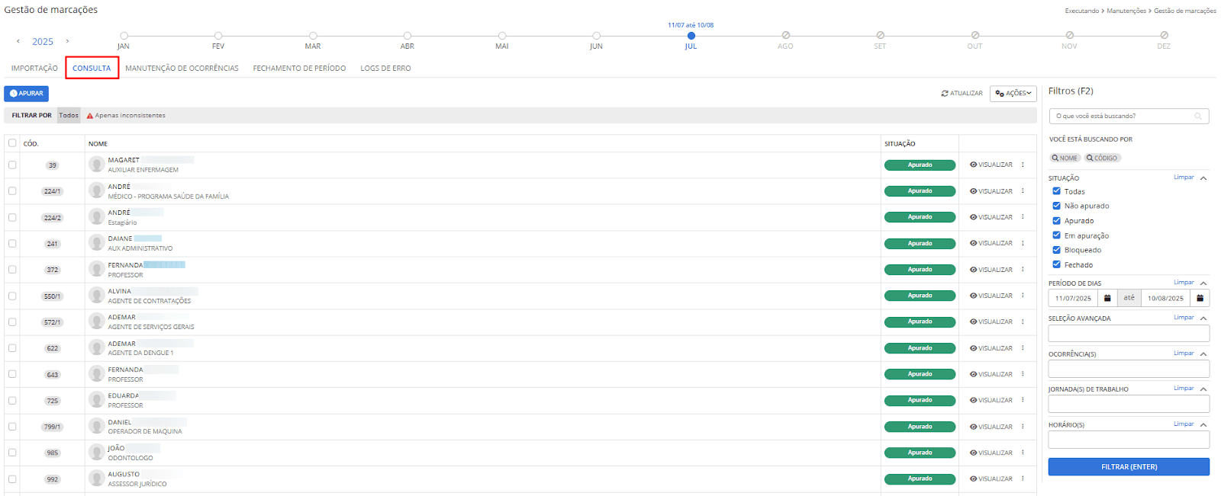Open the end date calendar picker
This screenshot has width=1221, height=496.
1200,298
